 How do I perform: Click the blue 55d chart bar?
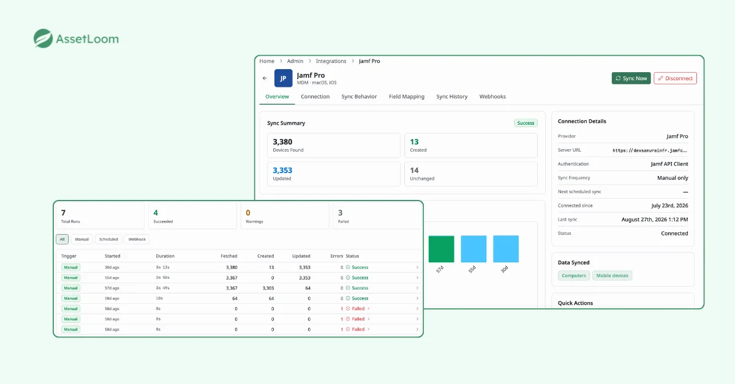[473, 249]
